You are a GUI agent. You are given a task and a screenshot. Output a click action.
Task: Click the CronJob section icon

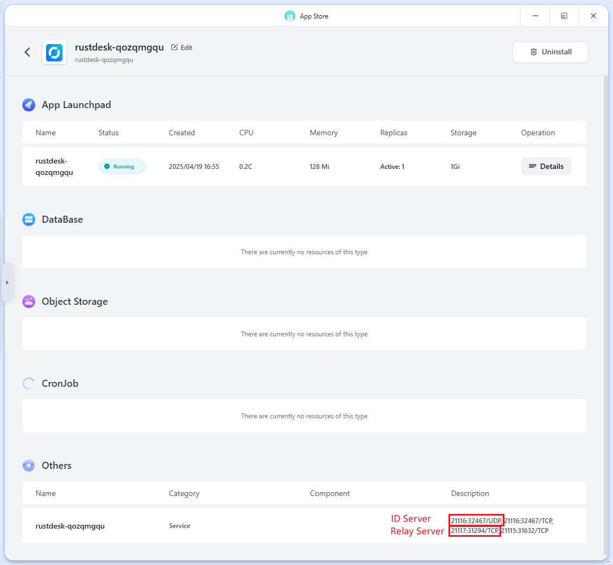pos(29,384)
